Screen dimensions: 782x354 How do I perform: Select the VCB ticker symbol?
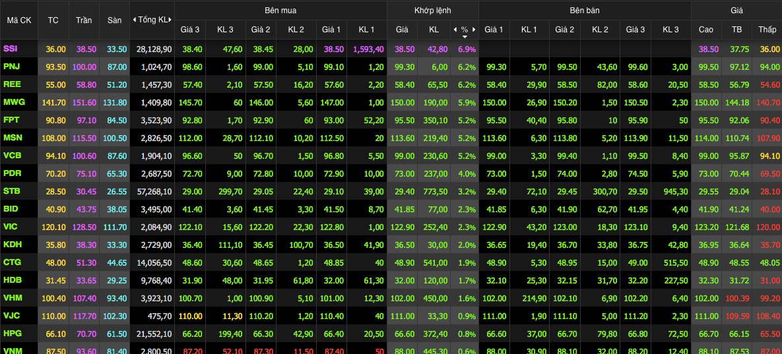(12, 156)
